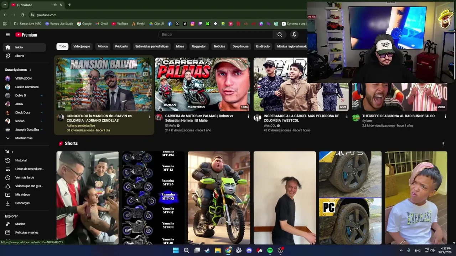The image size is (456, 256).
Task: Open lebriah channel subscription
Action: pos(24,121)
